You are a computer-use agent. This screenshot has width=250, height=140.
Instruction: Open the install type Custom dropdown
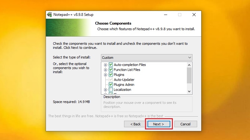[147, 58]
